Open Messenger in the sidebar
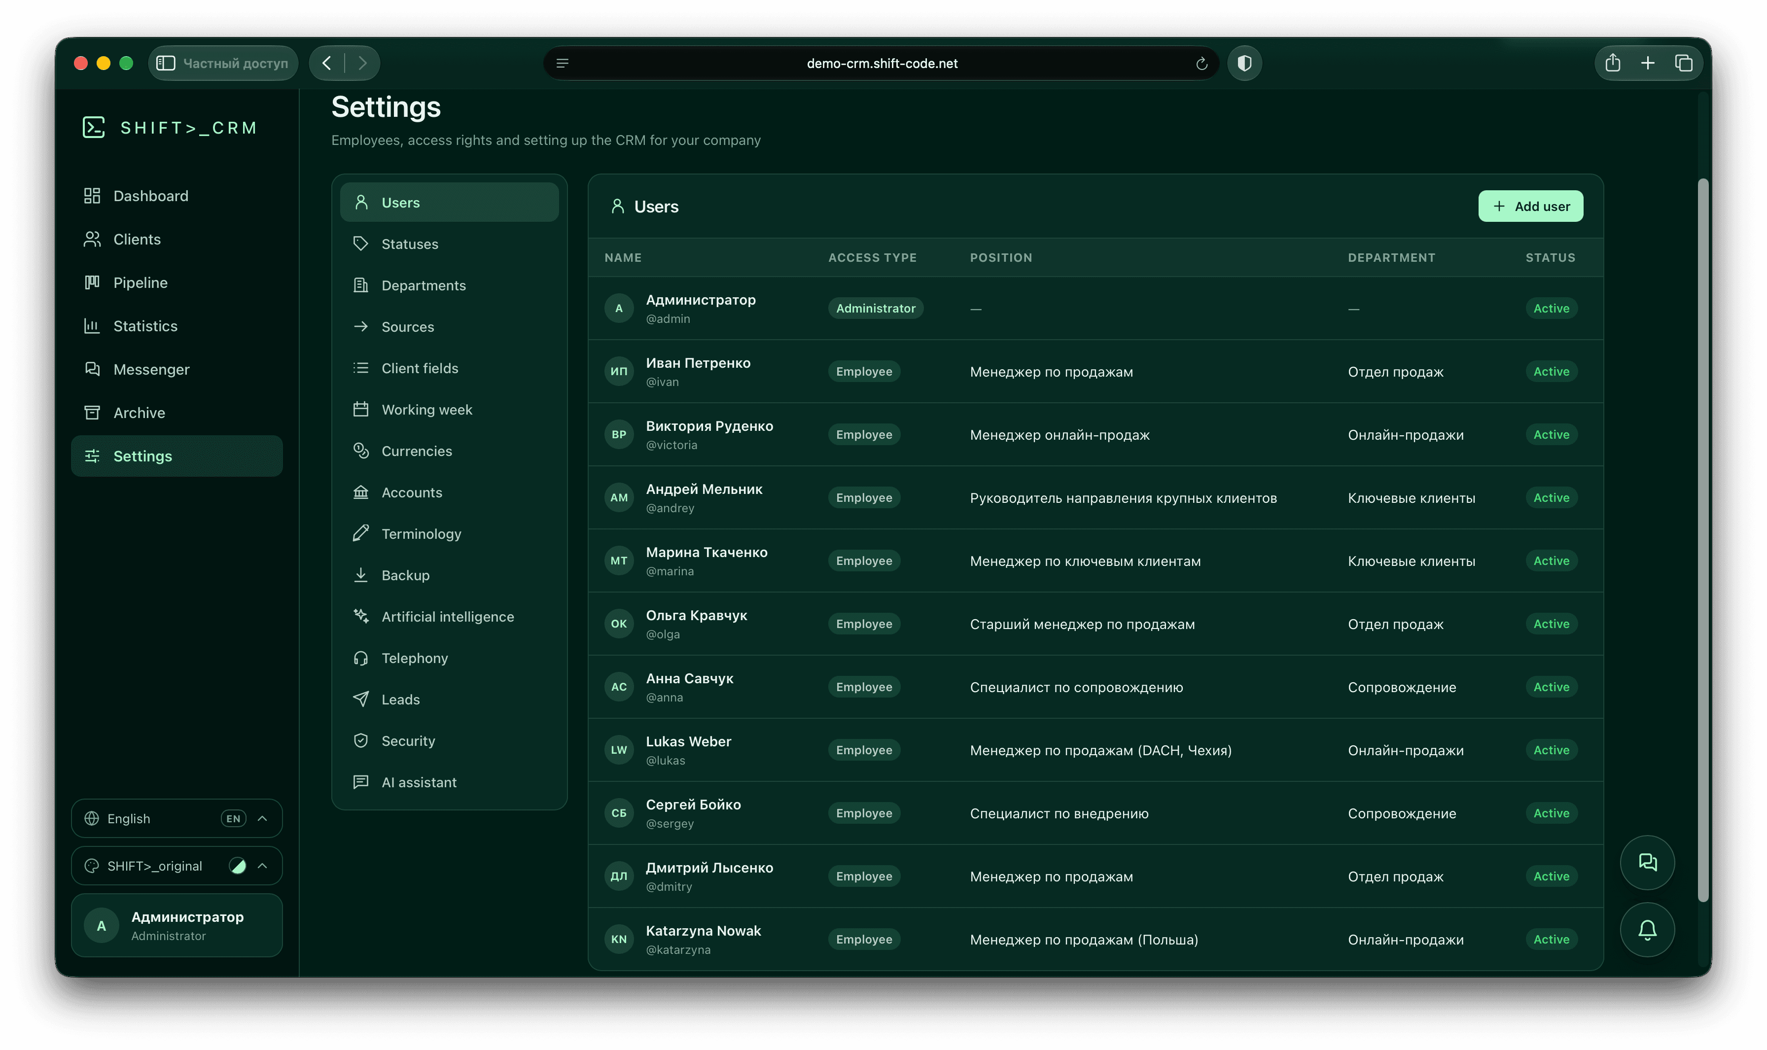1767x1050 pixels. coord(177,369)
